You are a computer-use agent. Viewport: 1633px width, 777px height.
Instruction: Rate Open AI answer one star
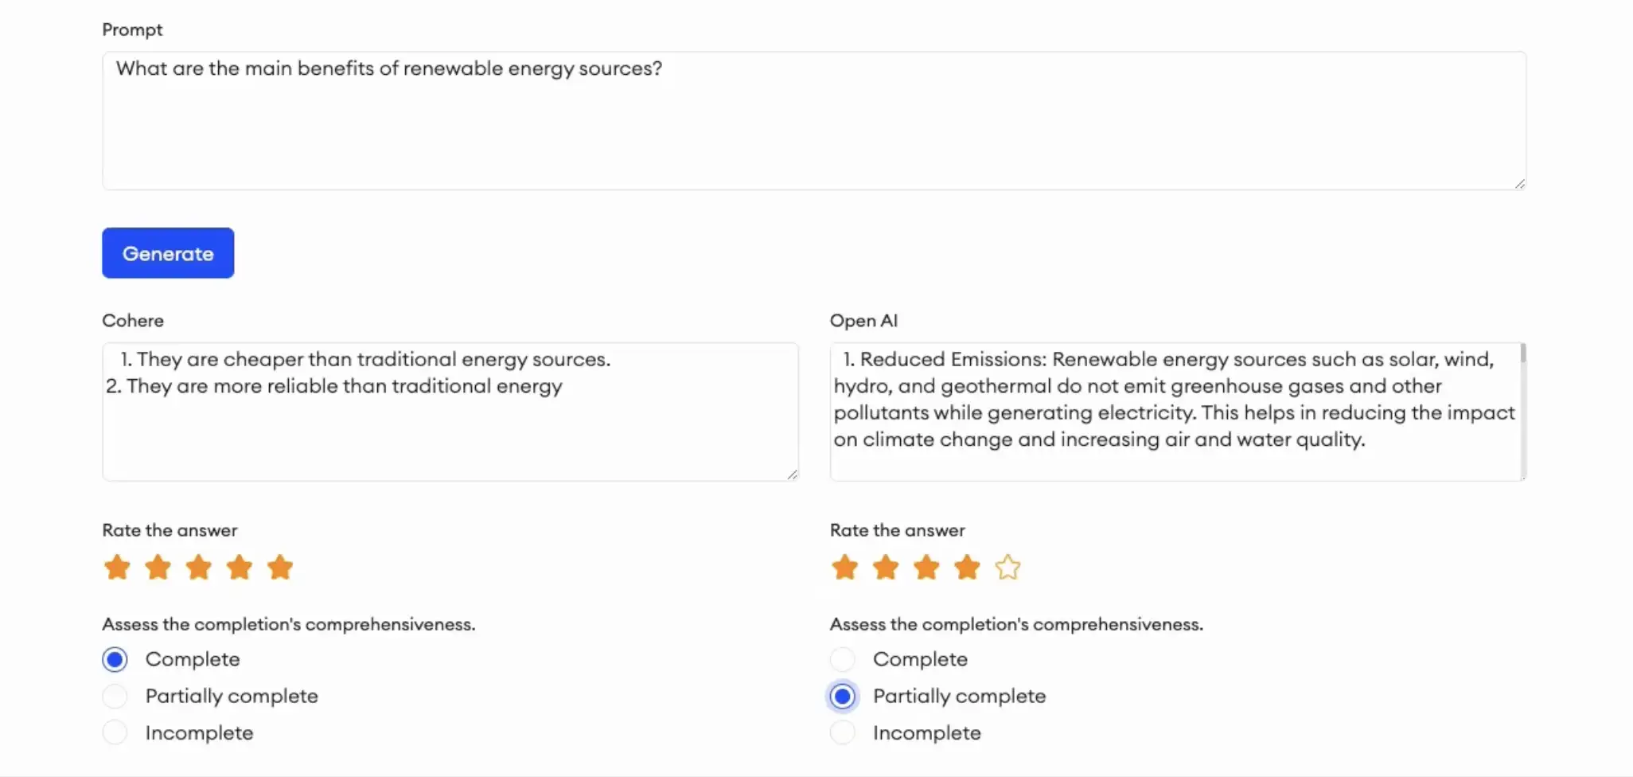pyautogui.click(x=844, y=568)
